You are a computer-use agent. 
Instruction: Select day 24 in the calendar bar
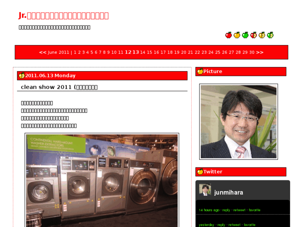click(x=211, y=52)
